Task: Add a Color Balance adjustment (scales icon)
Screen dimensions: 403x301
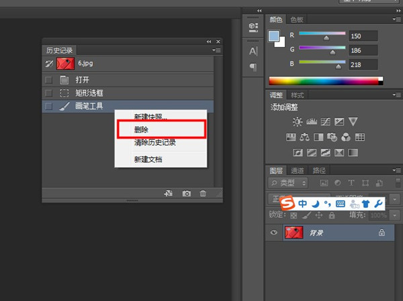Action: pyautogui.click(x=304, y=137)
